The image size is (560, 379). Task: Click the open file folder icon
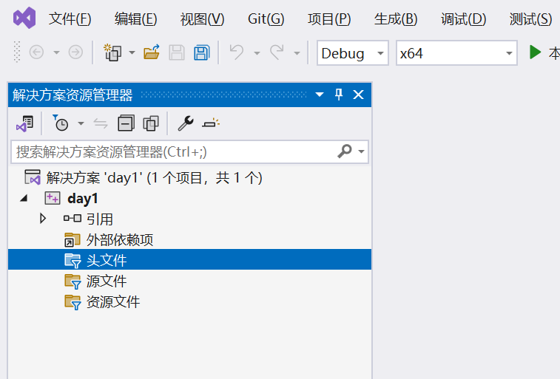(x=152, y=52)
